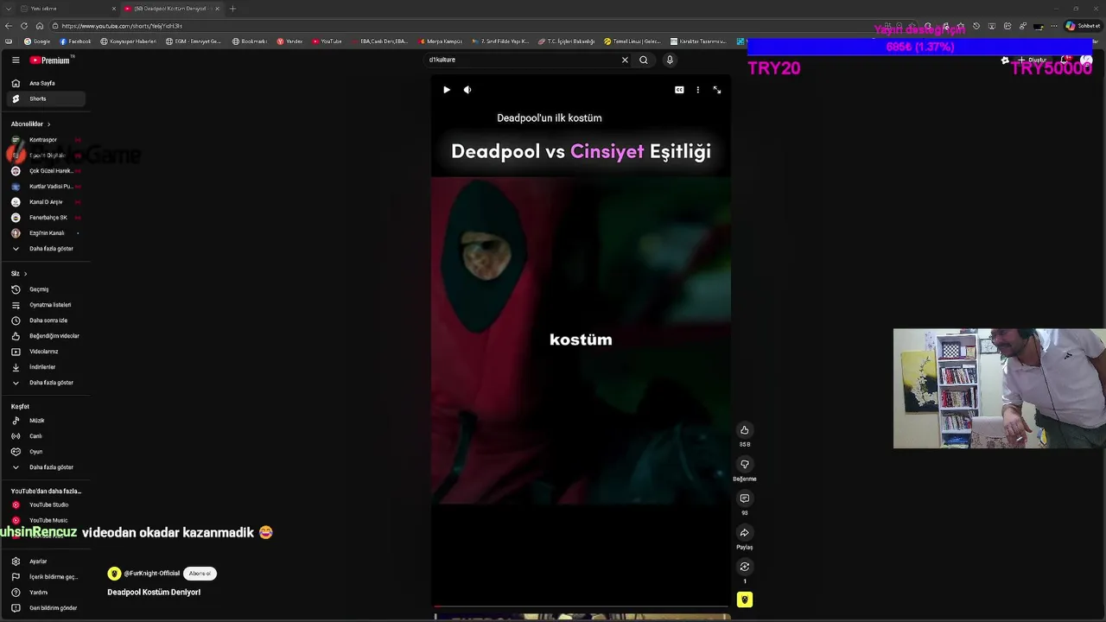Select Shorts in the sidebar
Screen dimensions: 1106x622
click(x=45, y=98)
